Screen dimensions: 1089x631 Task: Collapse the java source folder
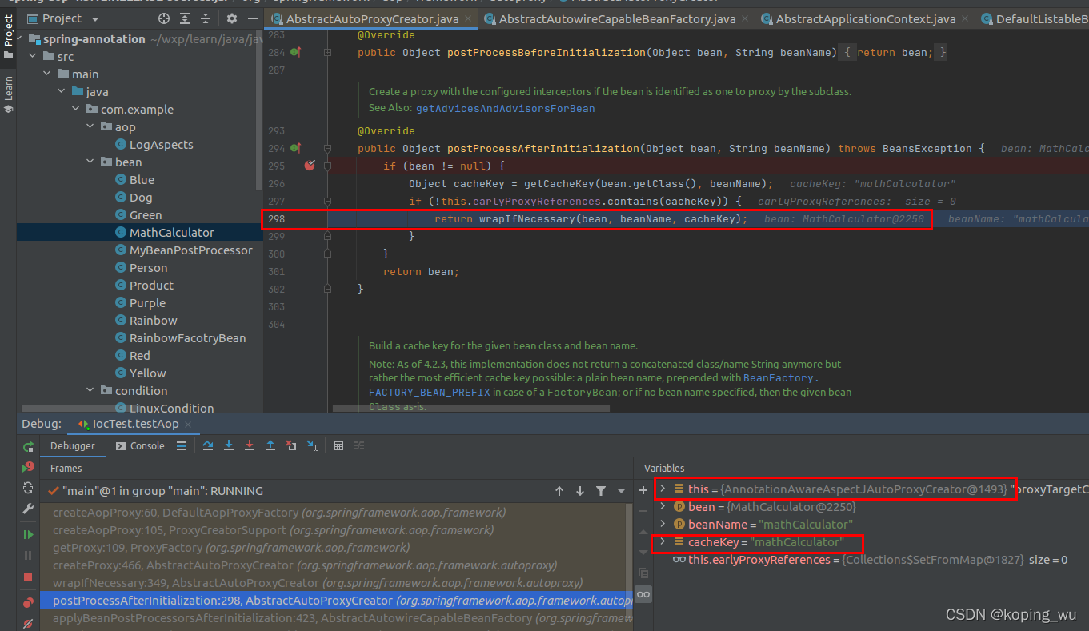(62, 92)
